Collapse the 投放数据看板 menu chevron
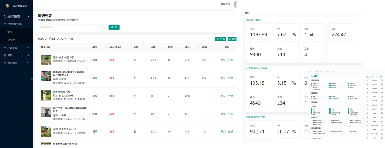This screenshot has height=148, width=385. coord(28,24)
